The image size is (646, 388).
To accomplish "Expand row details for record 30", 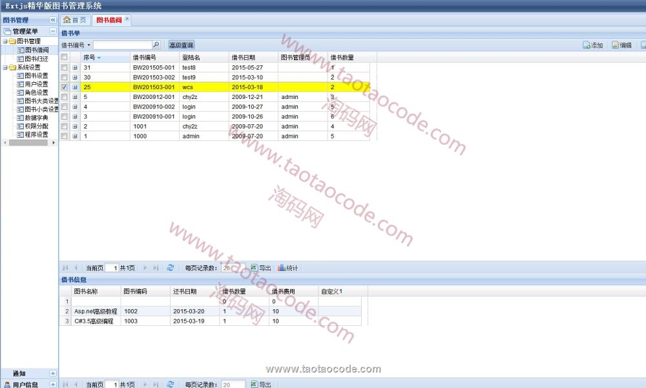I will click(x=75, y=77).
